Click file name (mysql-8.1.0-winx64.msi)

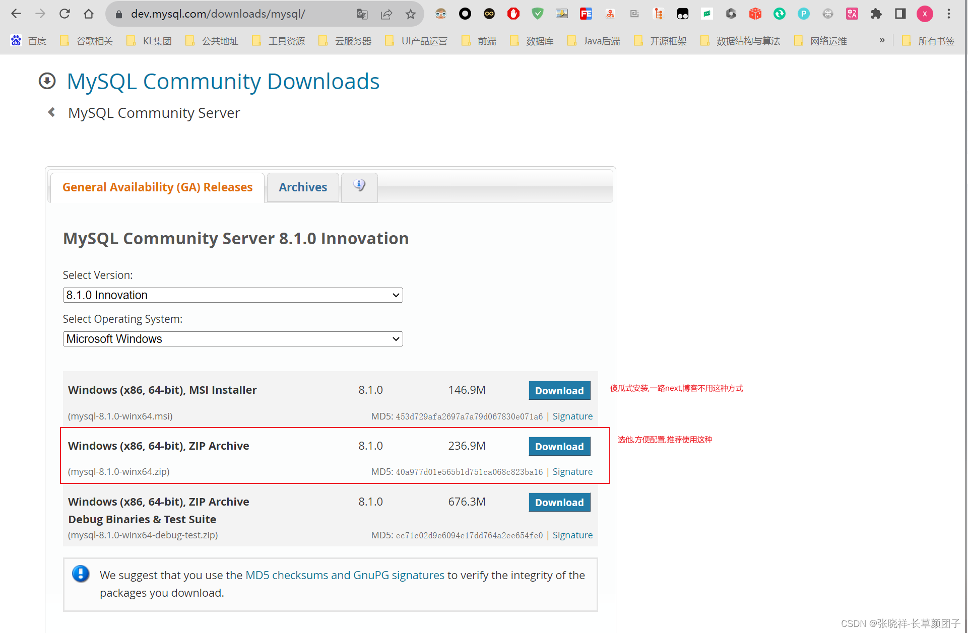pos(120,416)
